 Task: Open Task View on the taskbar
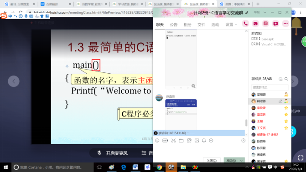coord(99,167)
